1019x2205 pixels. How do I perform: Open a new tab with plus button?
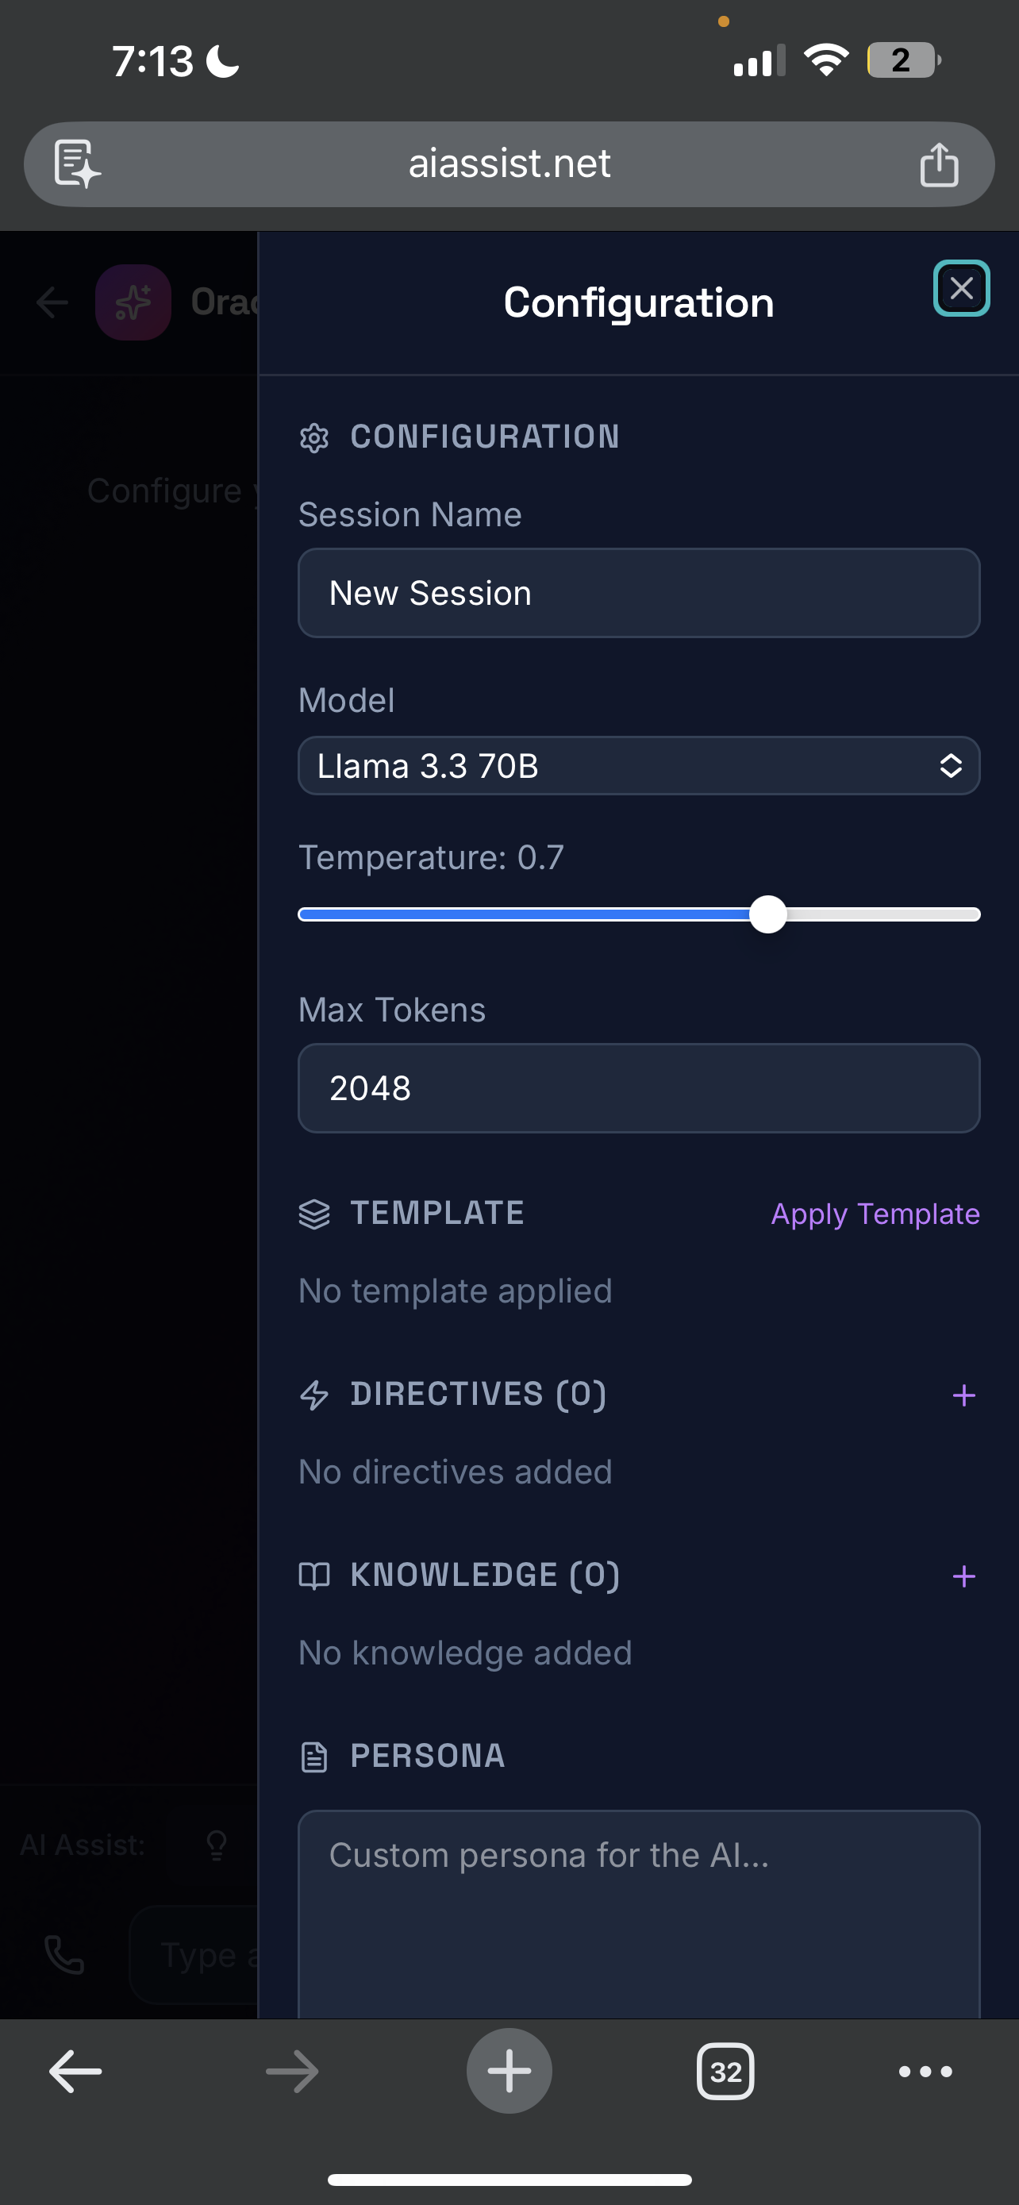tap(509, 2071)
